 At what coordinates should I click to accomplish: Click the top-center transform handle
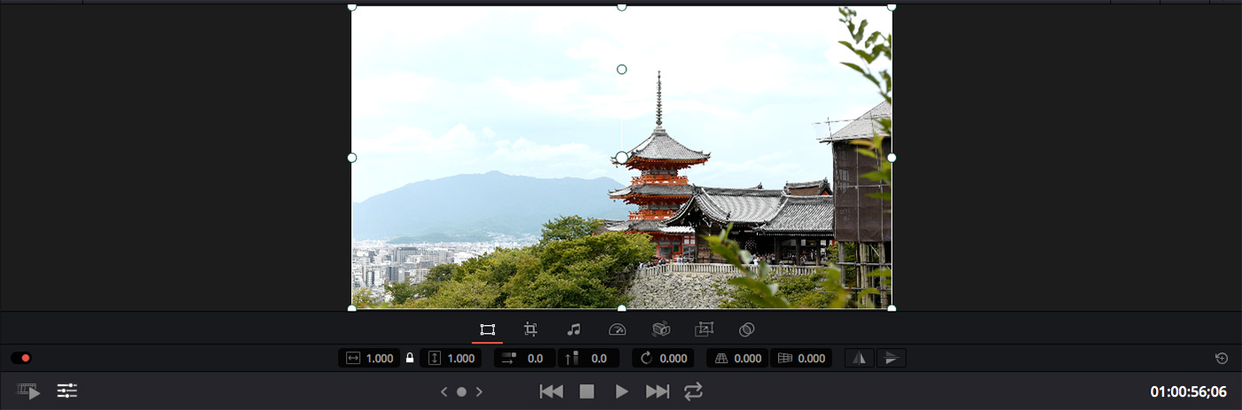[622, 6]
